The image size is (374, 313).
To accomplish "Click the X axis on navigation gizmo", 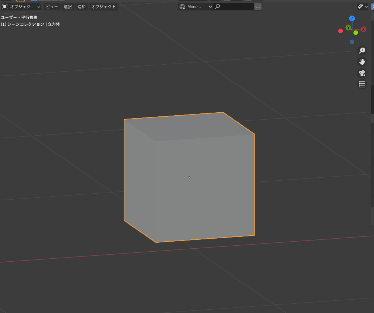I will tap(363, 29).
